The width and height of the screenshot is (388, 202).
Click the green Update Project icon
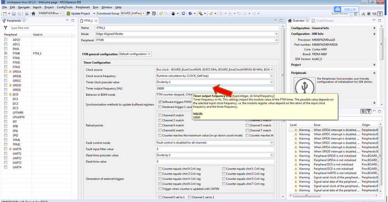[x=68, y=14]
